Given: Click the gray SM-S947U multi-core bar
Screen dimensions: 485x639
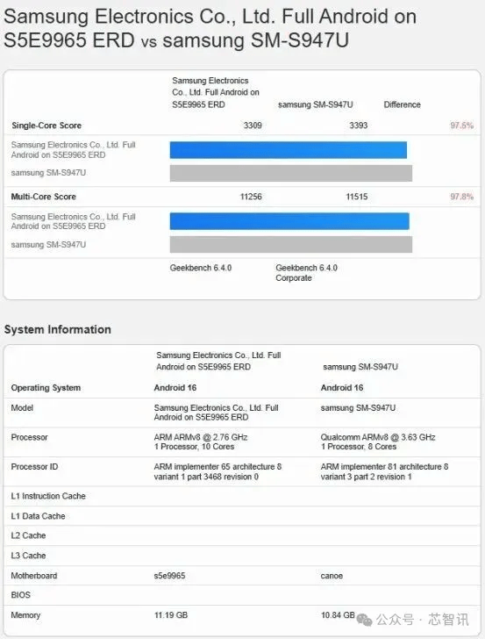Looking at the screenshot, I should (291, 245).
